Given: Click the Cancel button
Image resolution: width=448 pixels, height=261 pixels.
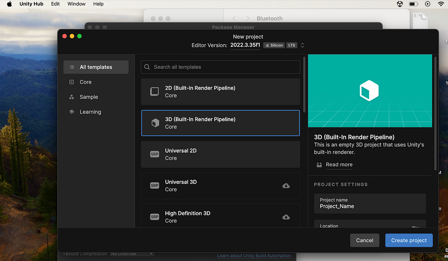Looking at the screenshot, I should pos(365,240).
